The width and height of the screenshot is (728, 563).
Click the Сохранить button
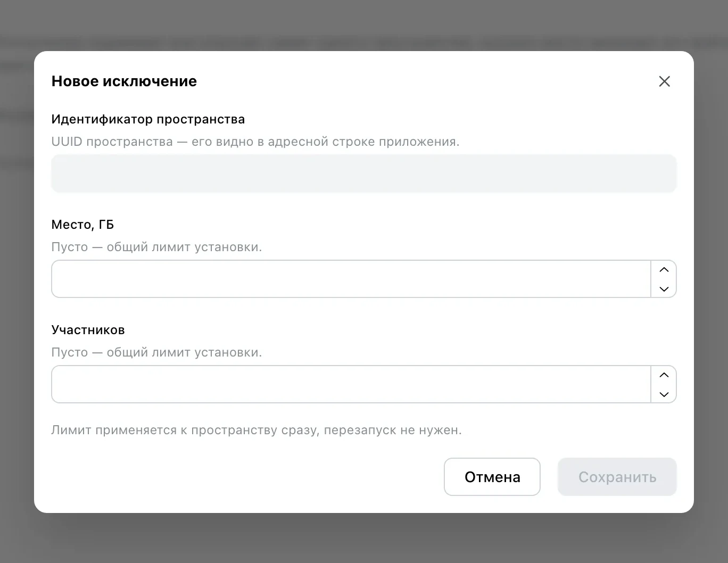(617, 477)
